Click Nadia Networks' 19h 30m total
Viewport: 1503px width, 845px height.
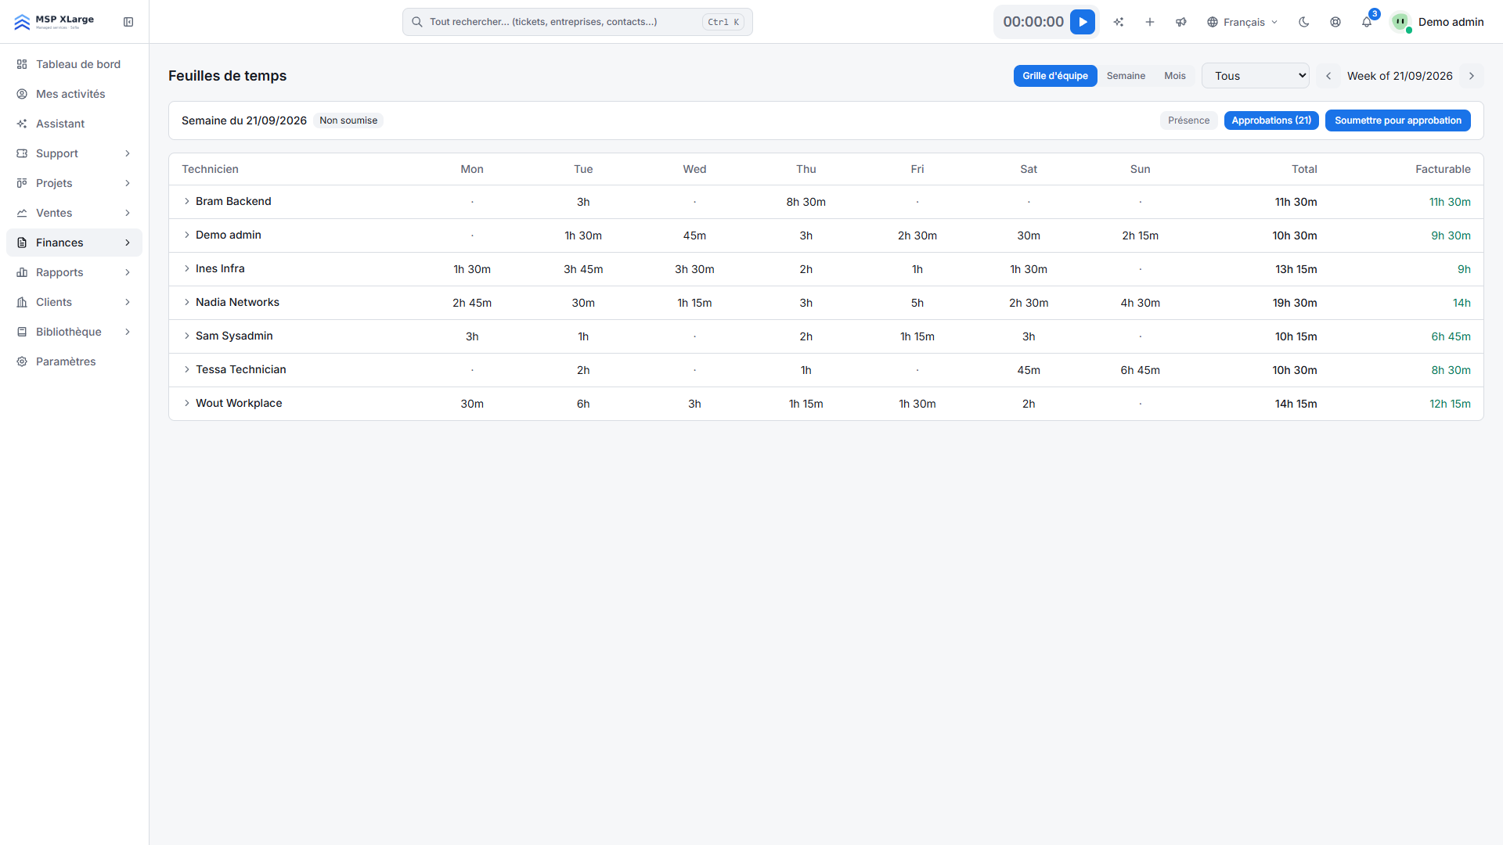[1295, 303]
